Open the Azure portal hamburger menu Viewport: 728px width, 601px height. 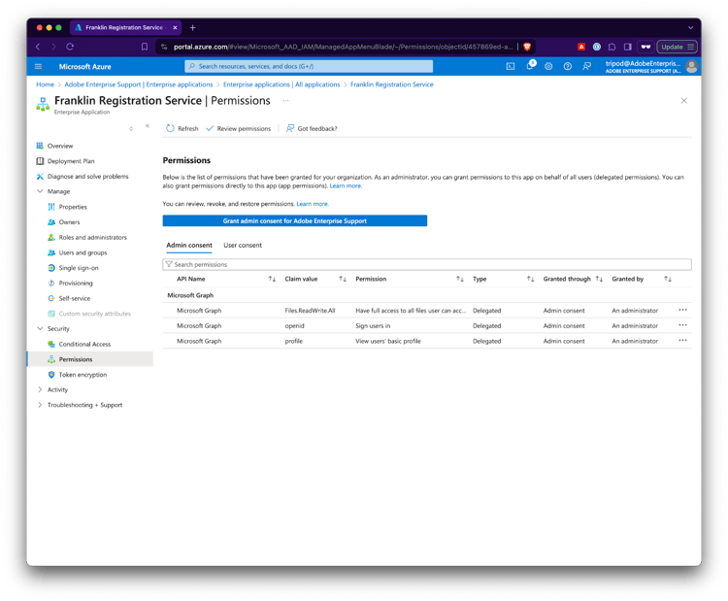point(38,66)
